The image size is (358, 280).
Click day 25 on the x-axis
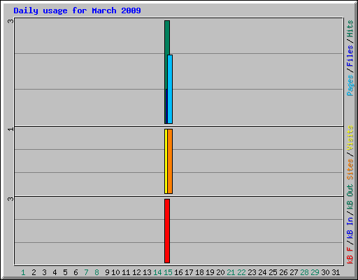click(x=273, y=272)
